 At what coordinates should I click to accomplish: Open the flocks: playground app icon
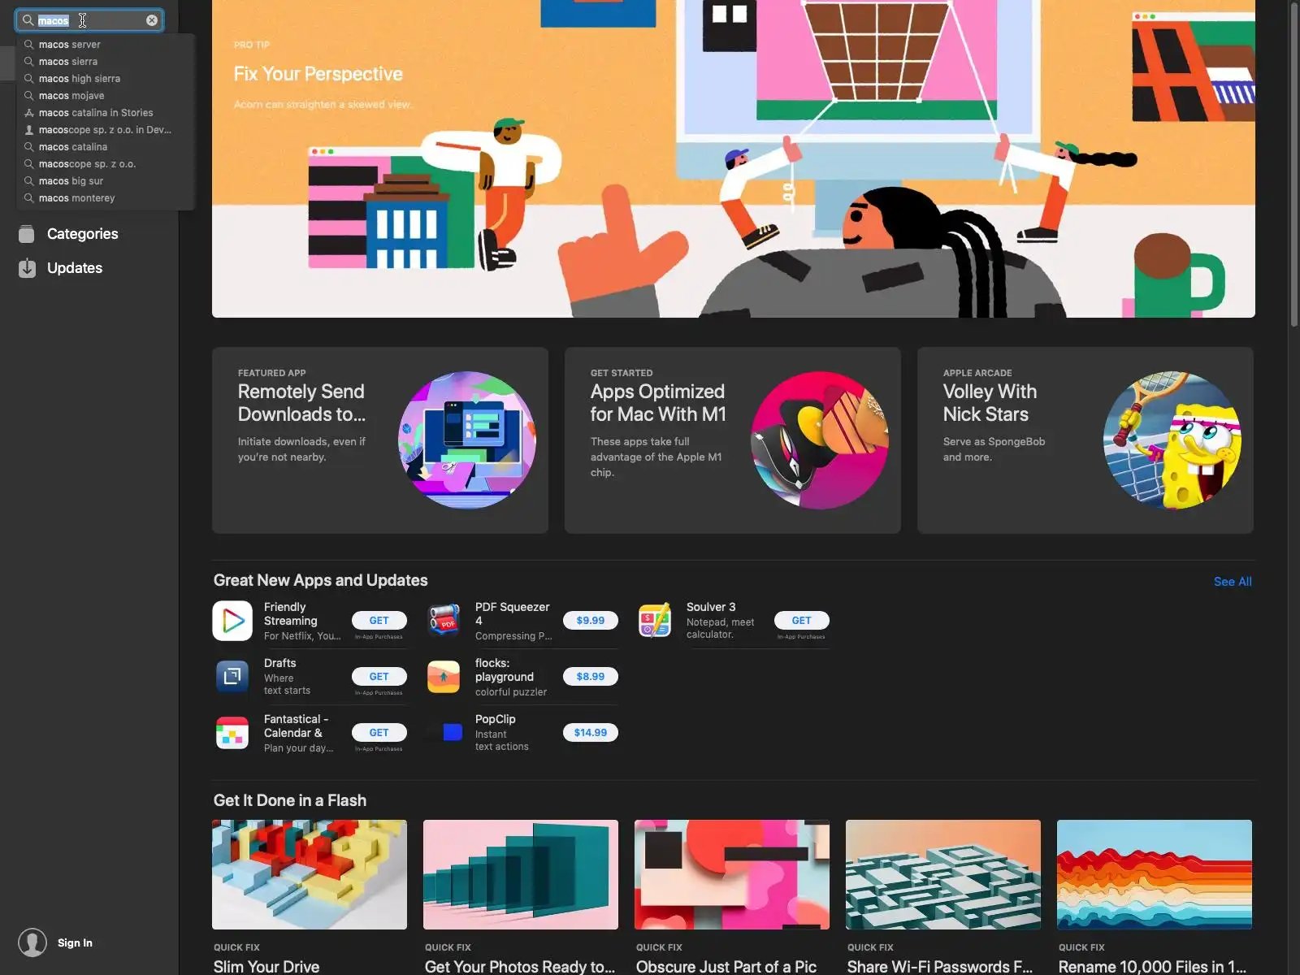(444, 677)
